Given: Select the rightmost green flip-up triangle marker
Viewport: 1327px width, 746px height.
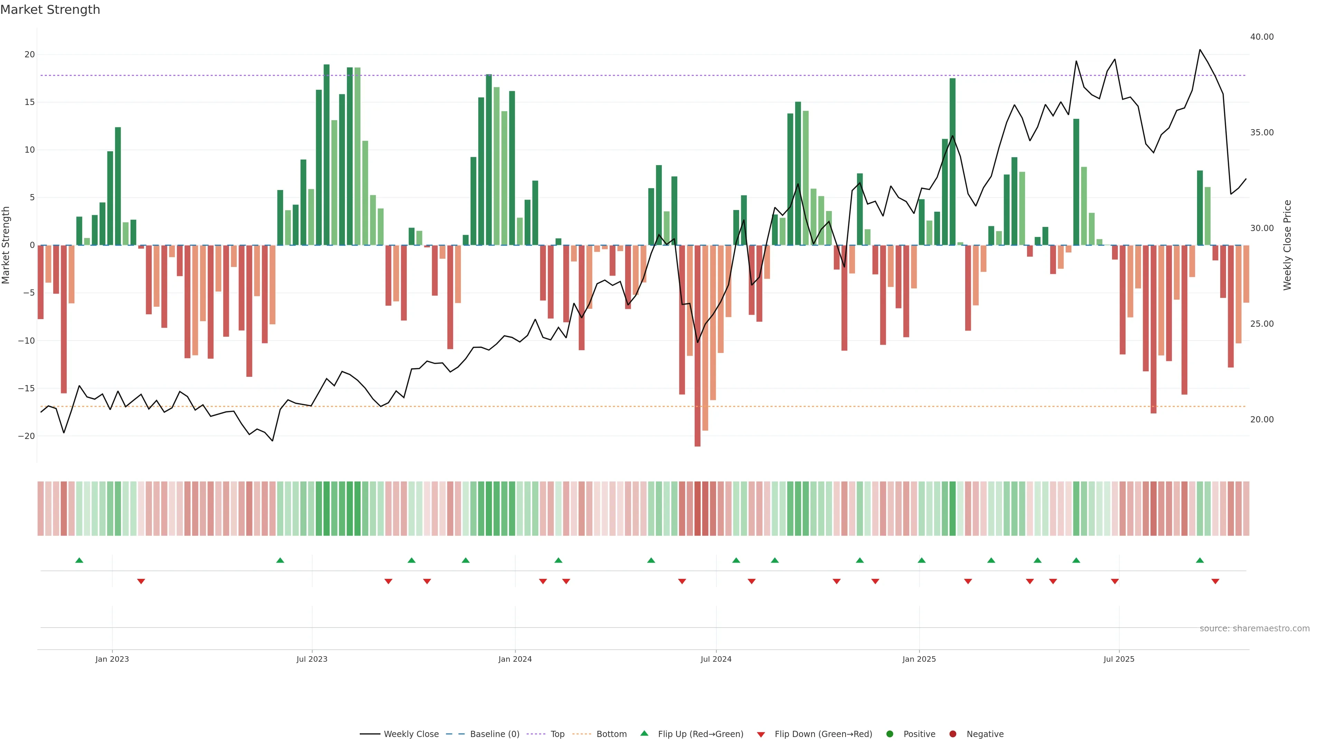Looking at the screenshot, I should pyautogui.click(x=1200, y=560).
